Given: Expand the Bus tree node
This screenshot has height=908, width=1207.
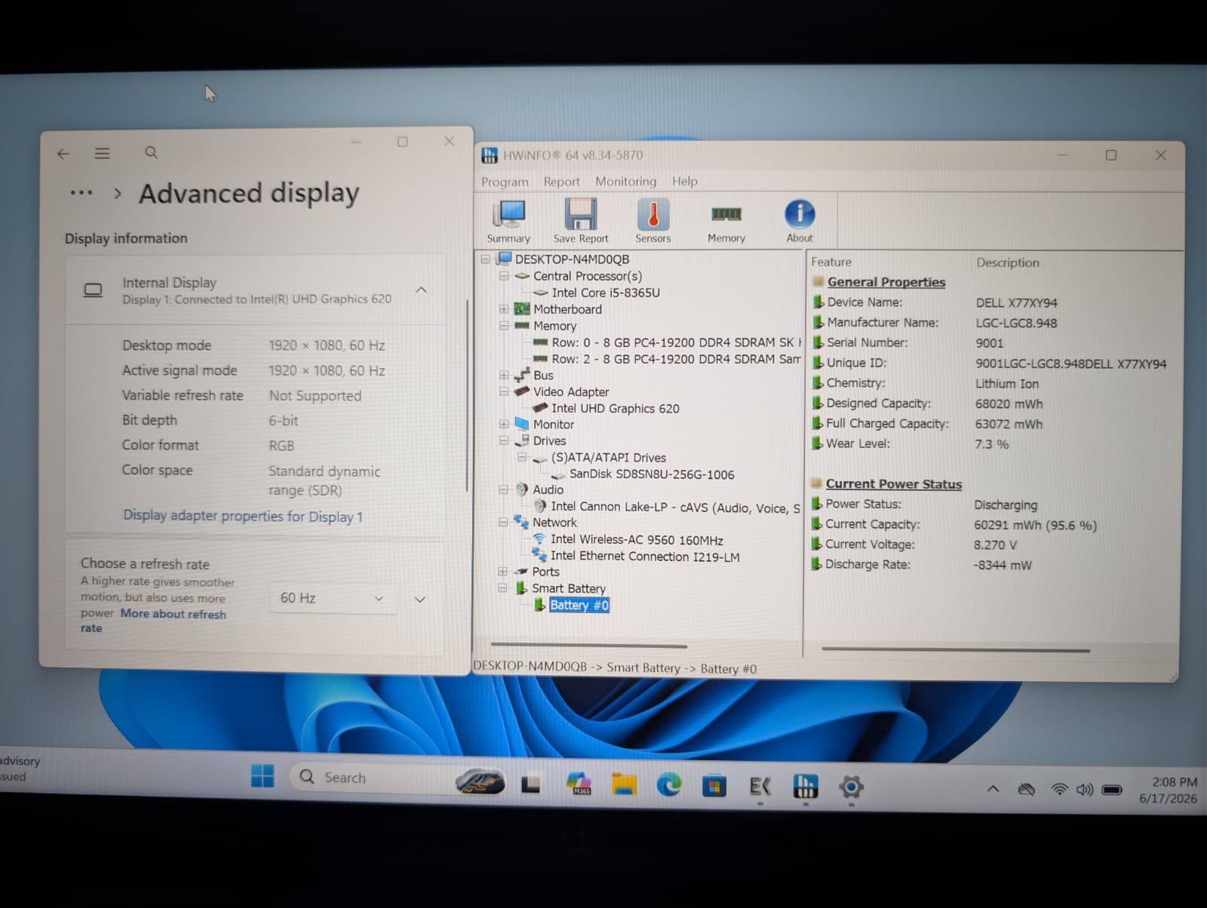Looking at the screenshot, I should pos(504,375).
